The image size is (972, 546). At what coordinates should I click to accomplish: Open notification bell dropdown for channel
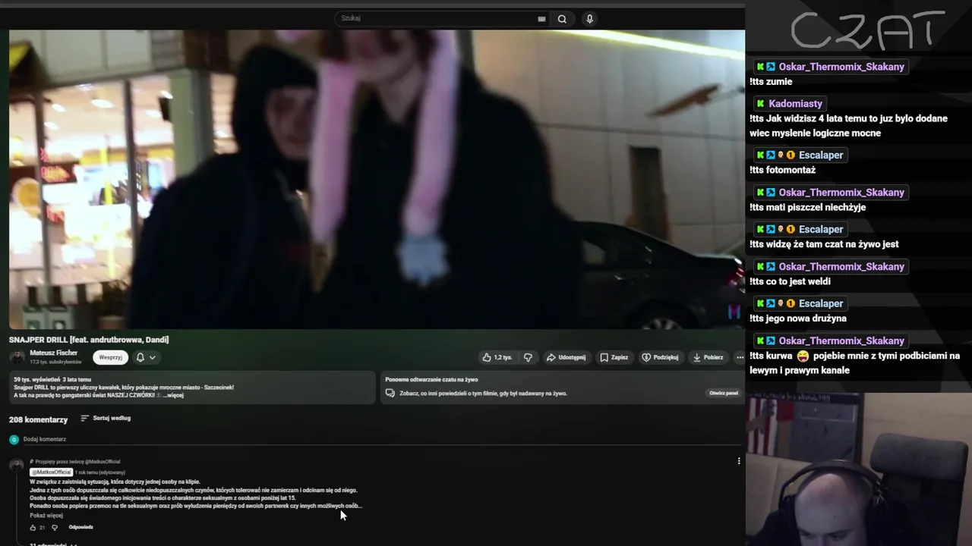click(x=146, y=357)
